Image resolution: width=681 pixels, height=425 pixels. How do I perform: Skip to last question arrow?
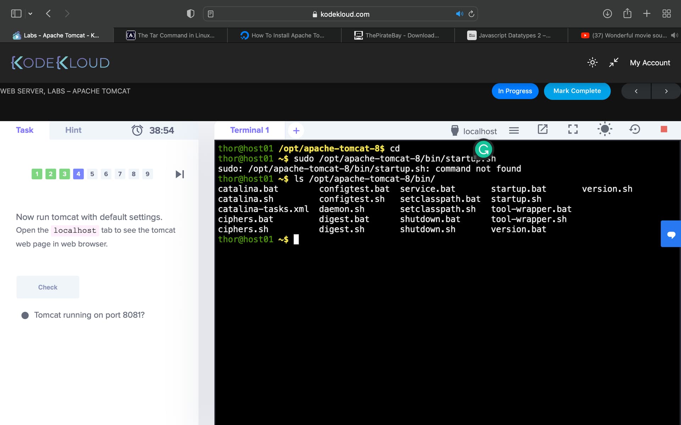click(180, 174)
